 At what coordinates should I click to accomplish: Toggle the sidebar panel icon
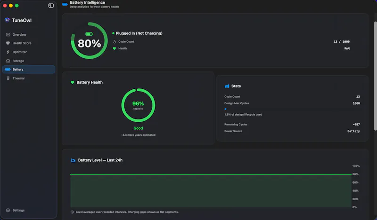(x=51, y=6)
